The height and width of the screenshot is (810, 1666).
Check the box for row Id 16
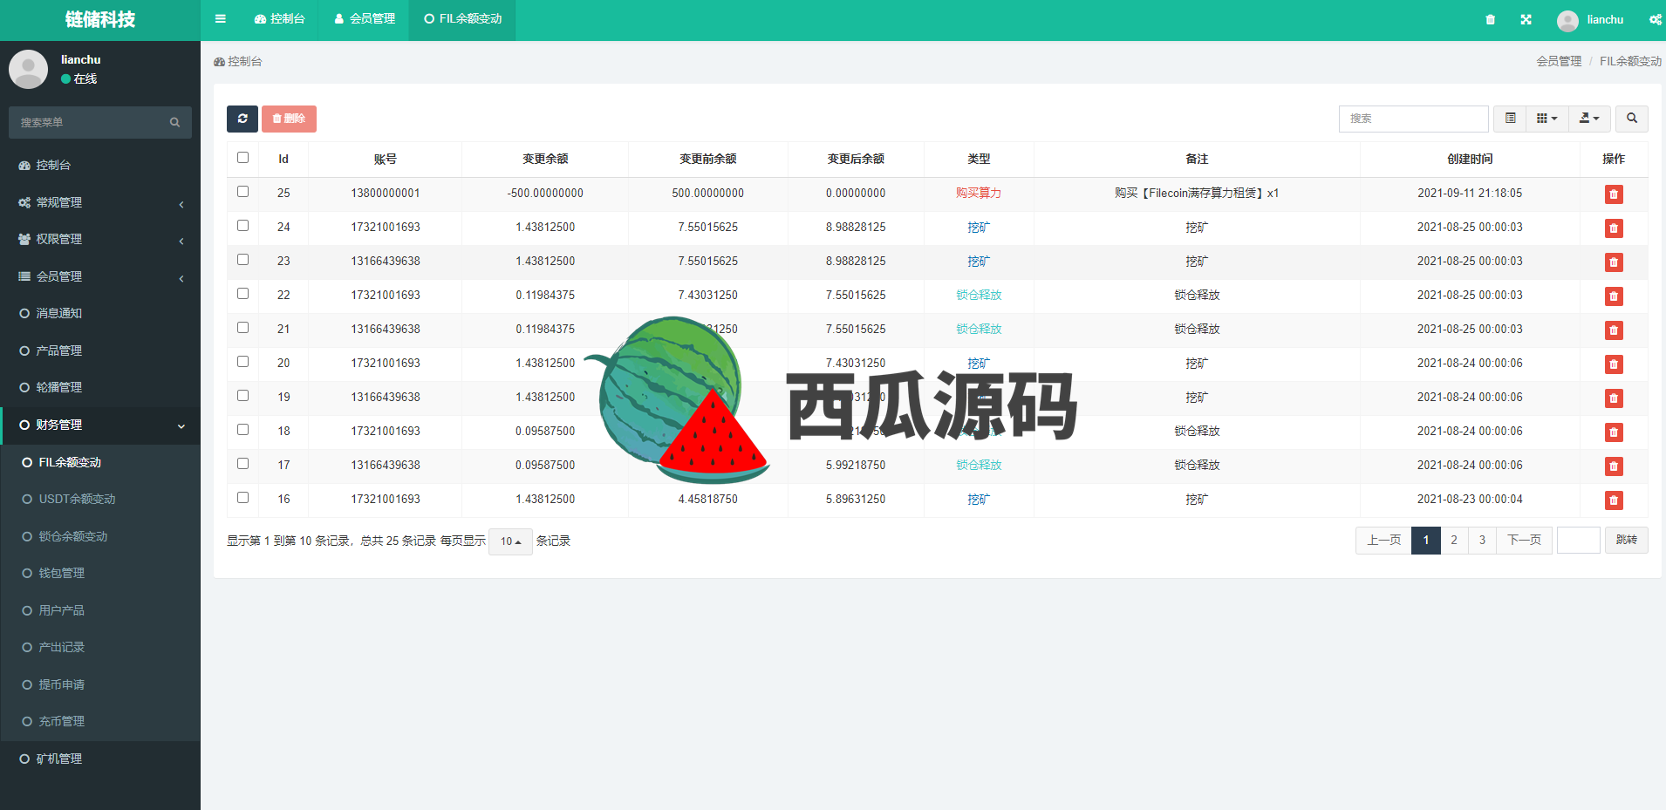[242, 498]
